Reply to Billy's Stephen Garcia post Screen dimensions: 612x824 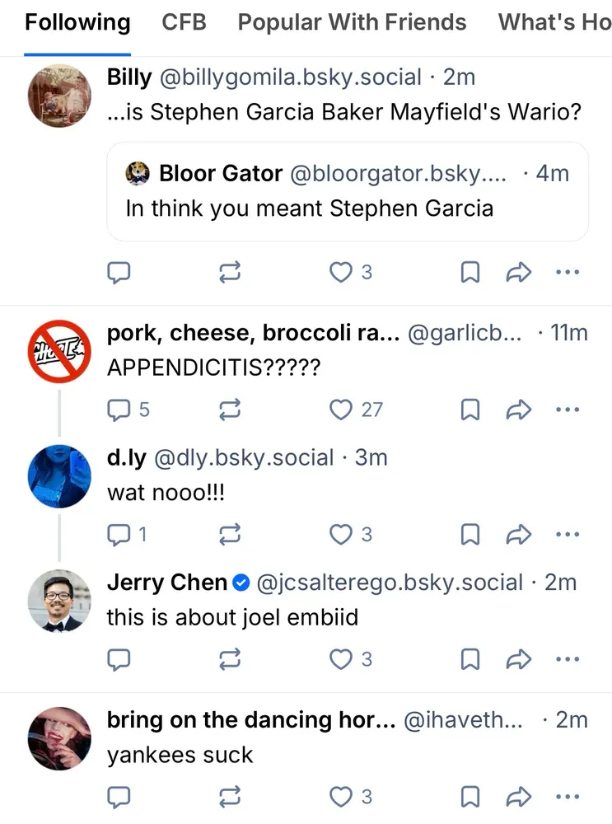(x=120, y=273)
